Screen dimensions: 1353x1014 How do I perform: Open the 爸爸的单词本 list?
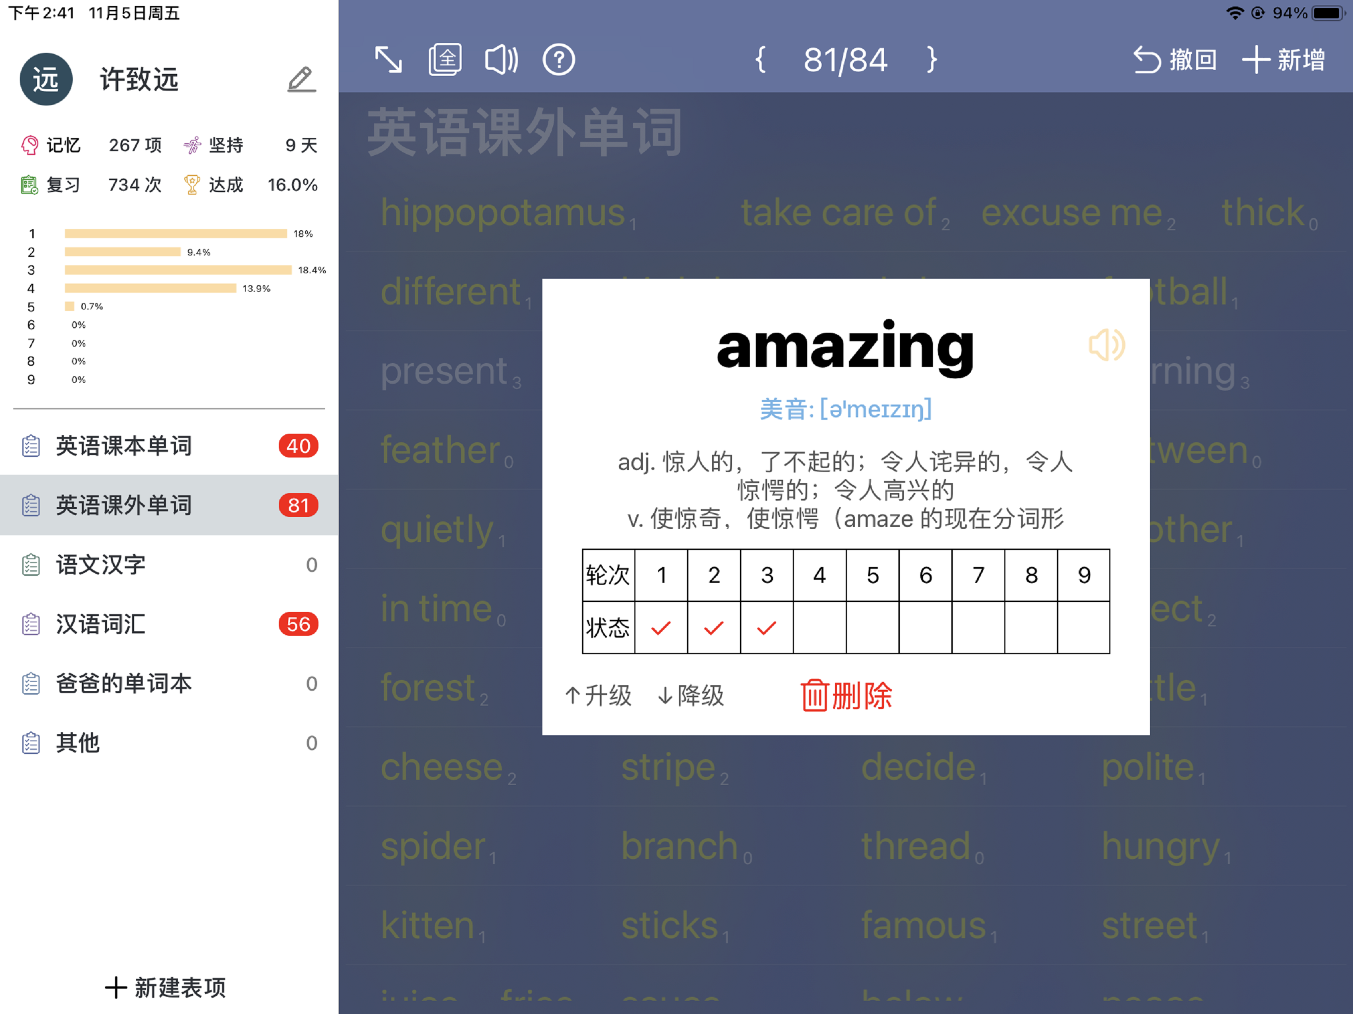point(169,683)
